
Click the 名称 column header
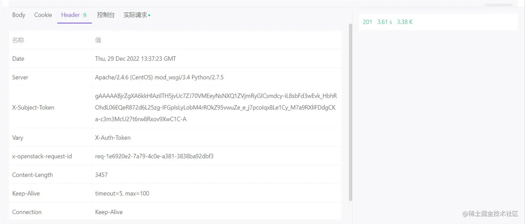(18, 40)
